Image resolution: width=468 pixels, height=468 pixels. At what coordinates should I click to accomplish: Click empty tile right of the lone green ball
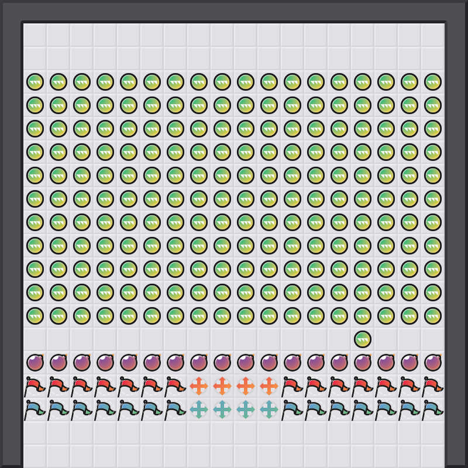(386, 339)
